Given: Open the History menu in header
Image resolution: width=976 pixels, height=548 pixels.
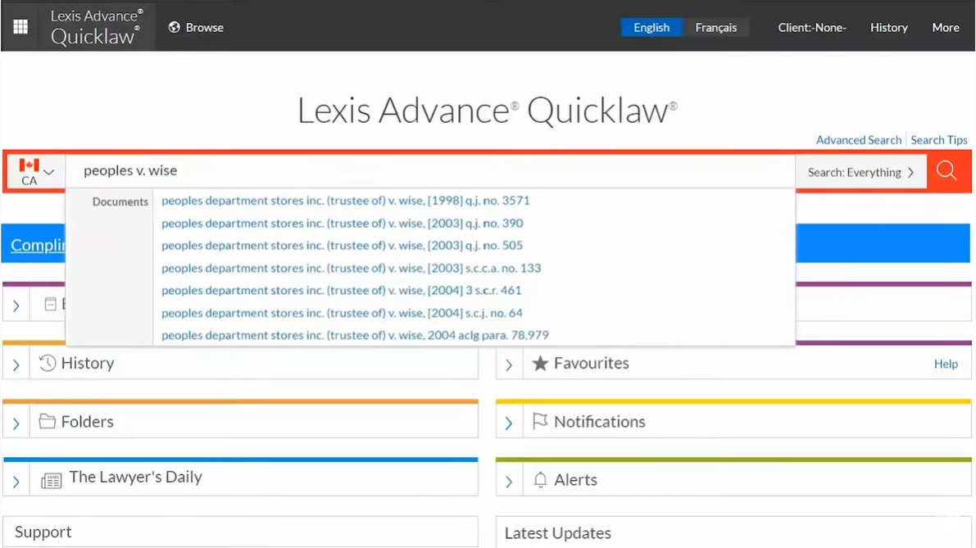Looking at the screenshot, I should click(888, 27).
